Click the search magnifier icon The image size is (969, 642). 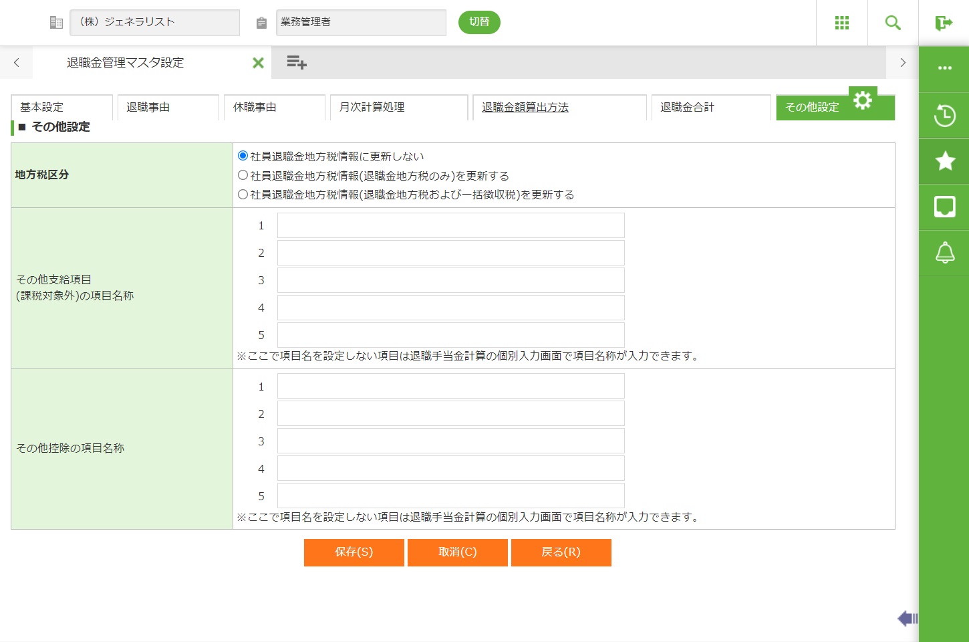pos(893,23)
